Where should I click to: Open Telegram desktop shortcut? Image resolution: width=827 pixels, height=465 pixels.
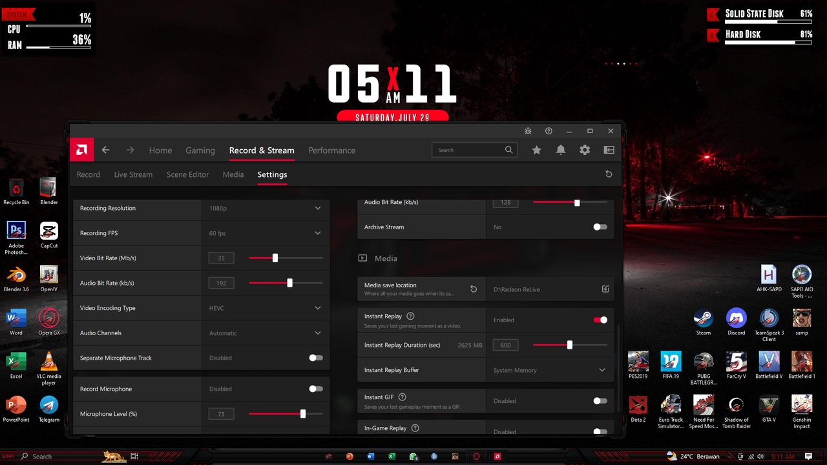coord(49,408)
